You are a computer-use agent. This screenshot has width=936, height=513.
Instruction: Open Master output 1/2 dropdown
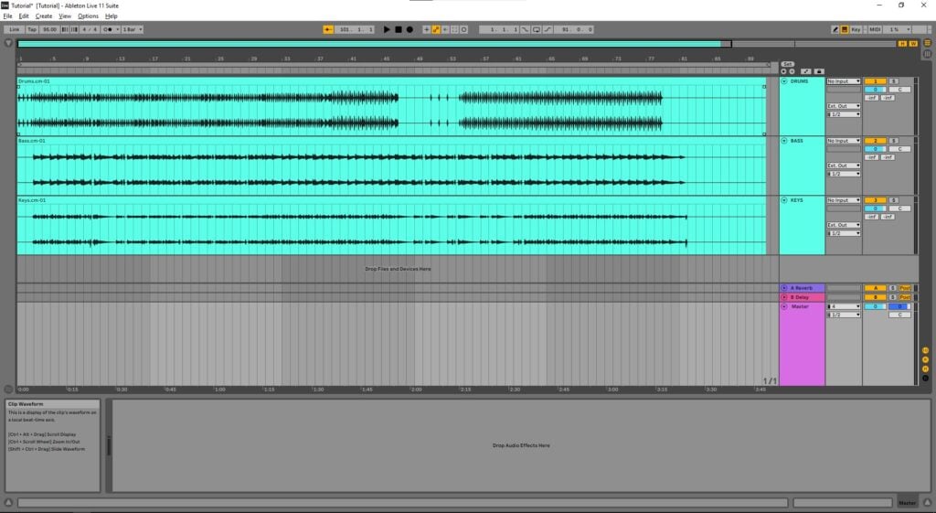tap(844, 315)
